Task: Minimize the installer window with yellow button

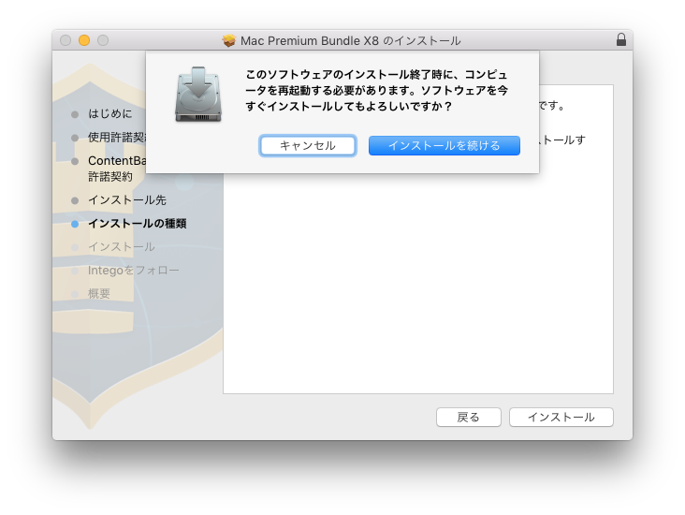Action: click(84, 40)
